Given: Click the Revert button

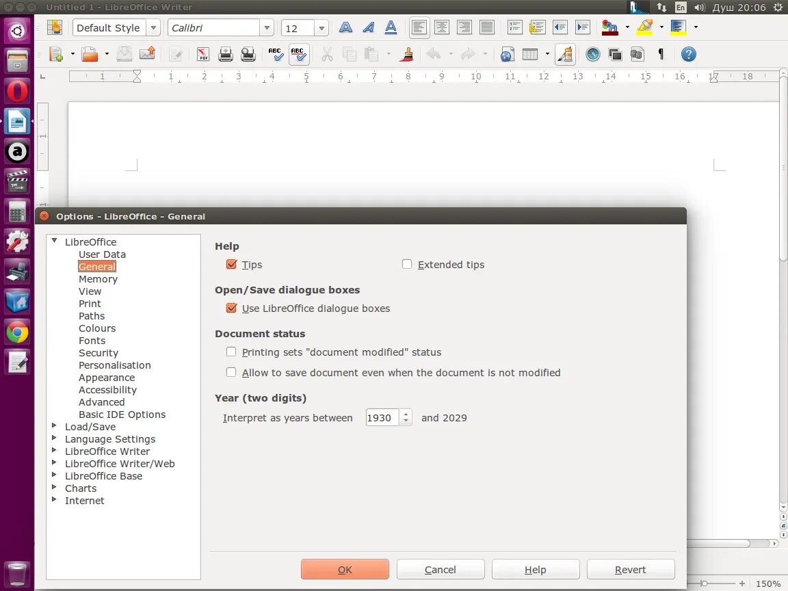Looking at the screenshot, I should tap(630, 569).
